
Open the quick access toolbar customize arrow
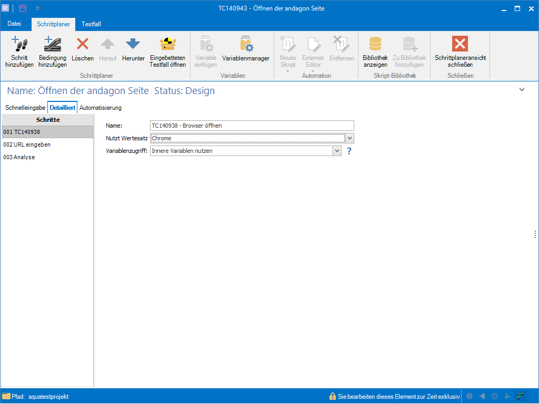pyautogui.click(x=37, y=9)
